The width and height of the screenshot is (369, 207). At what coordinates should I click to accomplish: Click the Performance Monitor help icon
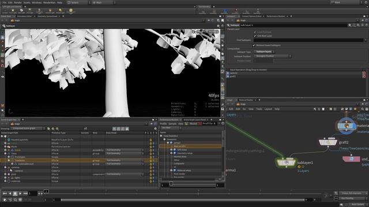tap(223, 124)
